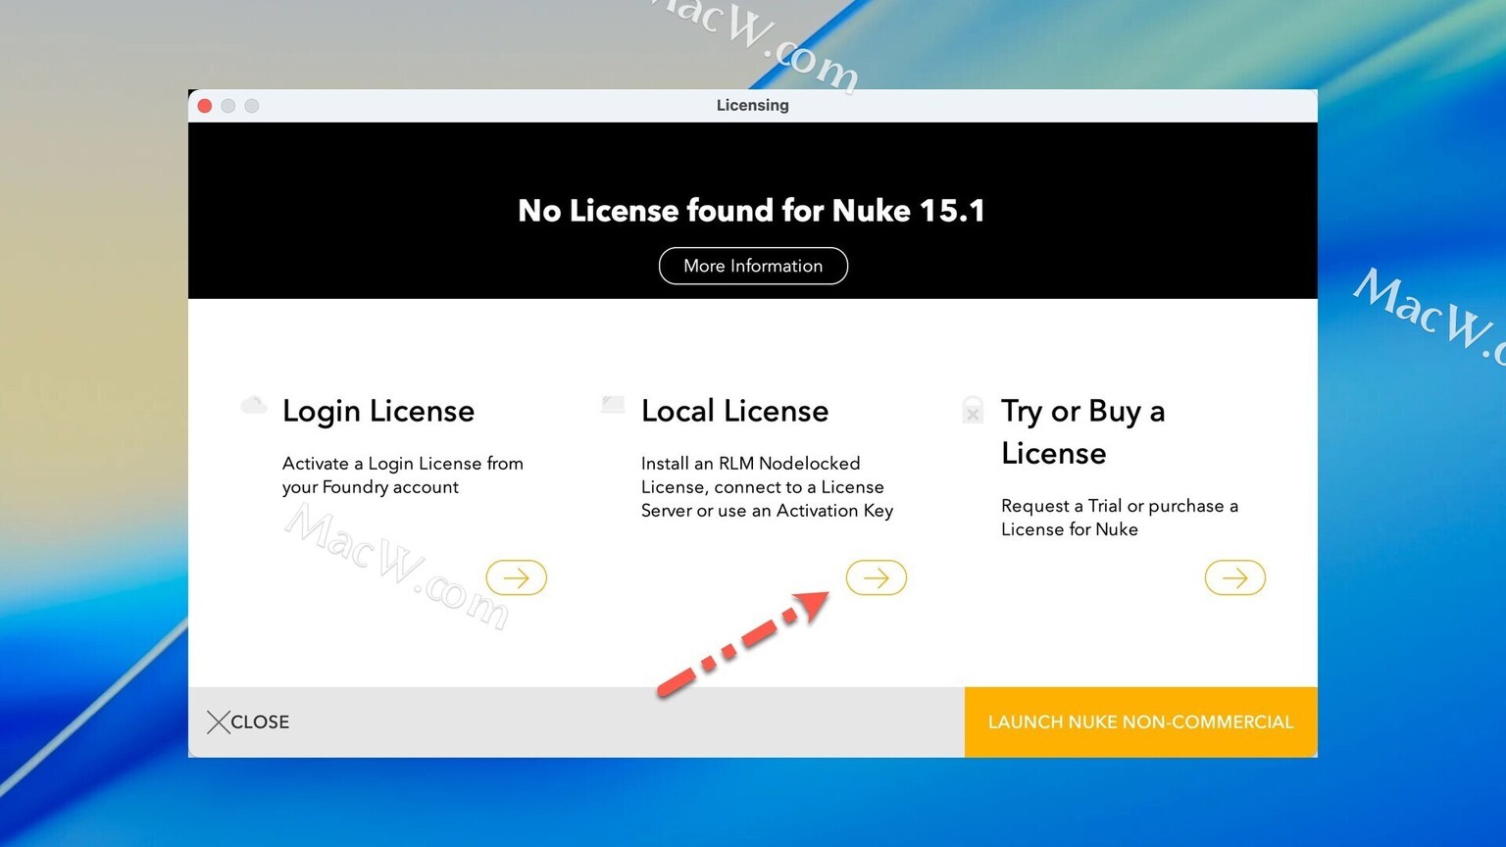The width and height of the screenshot is (1506, 847).
Task: Open the Login License arrow button
Action: tap(517, 578)
